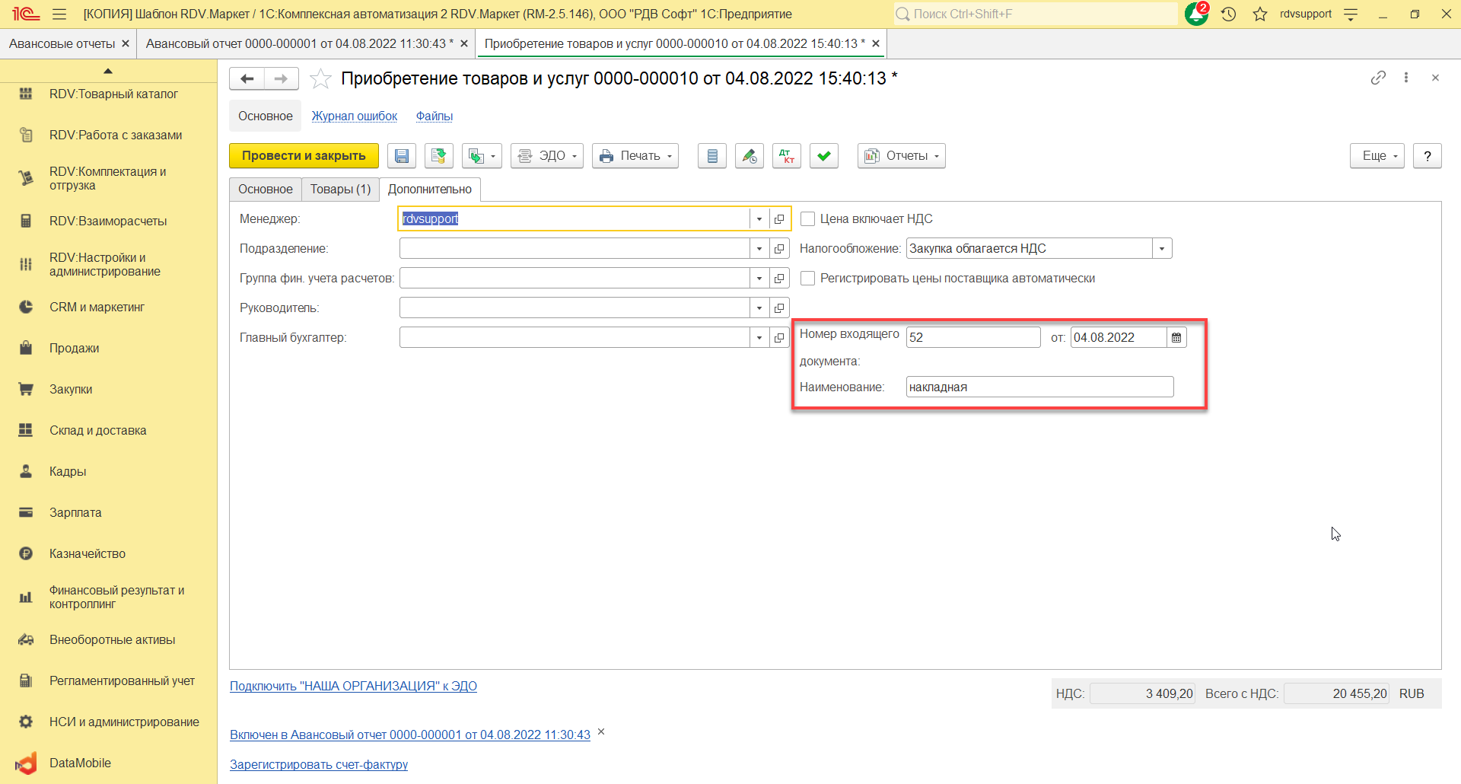Click the Наименование input field
The width and height of the screenshot is (1461, 784).
[1039, 387]
